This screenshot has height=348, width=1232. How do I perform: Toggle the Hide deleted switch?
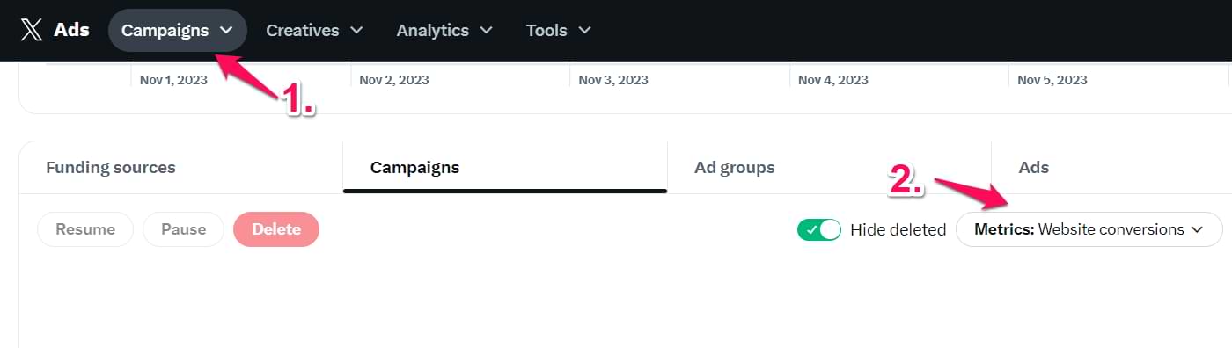[x=819, y=229]
